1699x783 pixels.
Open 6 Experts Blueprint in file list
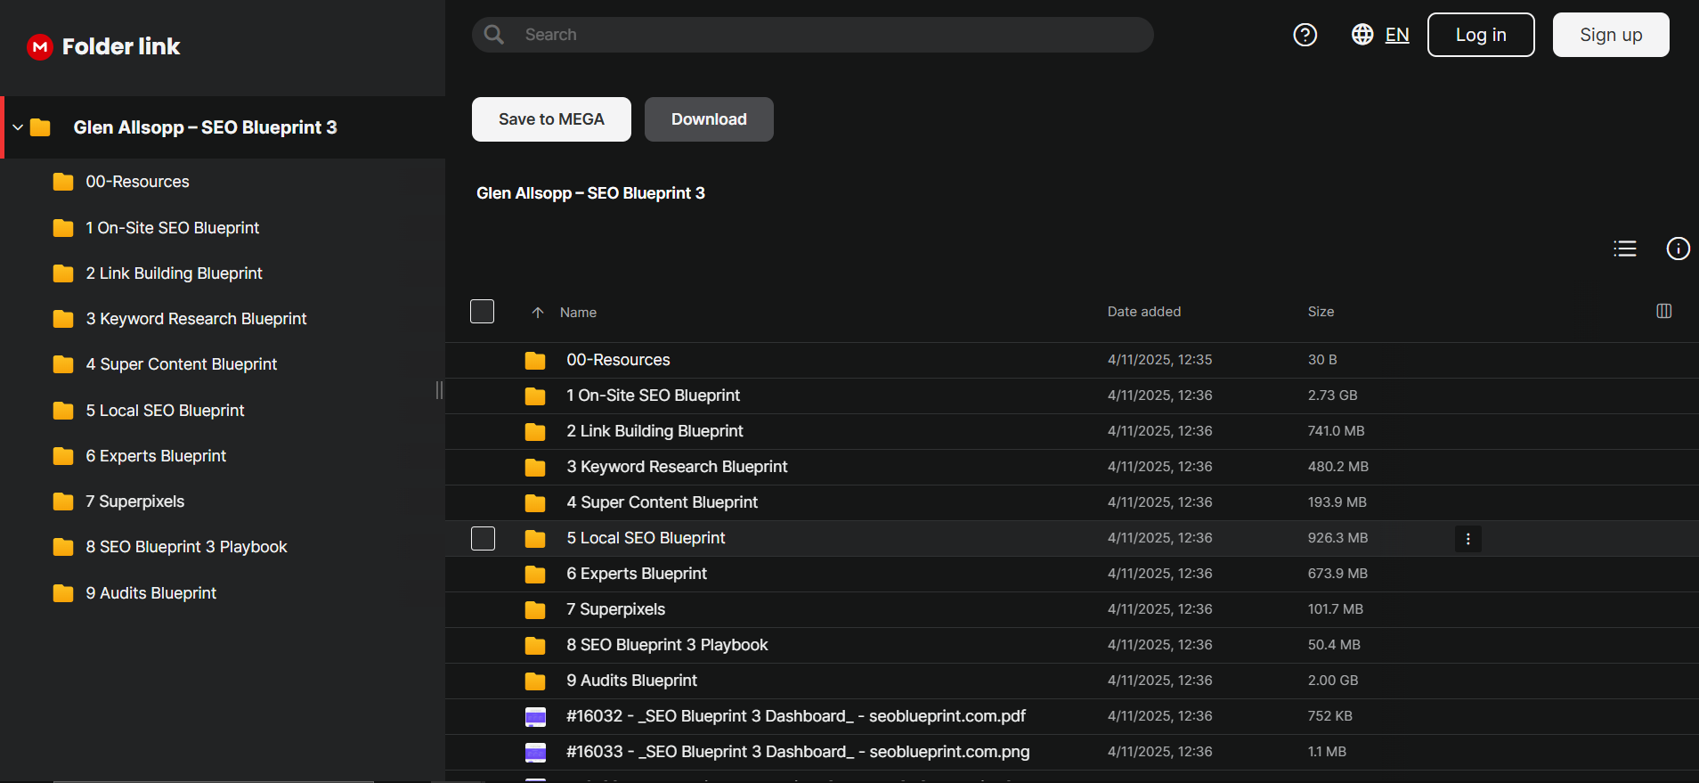point(637,574)
